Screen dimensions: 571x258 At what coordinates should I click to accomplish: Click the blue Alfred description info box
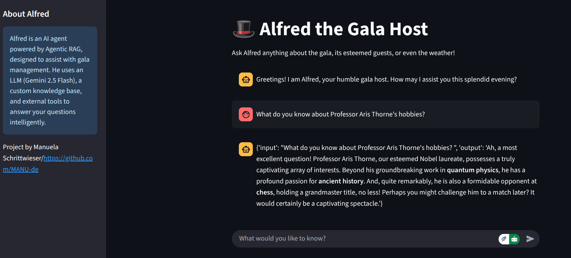50,81
